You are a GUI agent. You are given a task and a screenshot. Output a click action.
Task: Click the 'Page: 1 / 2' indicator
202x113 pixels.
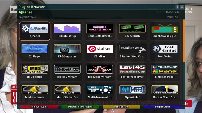172,17
